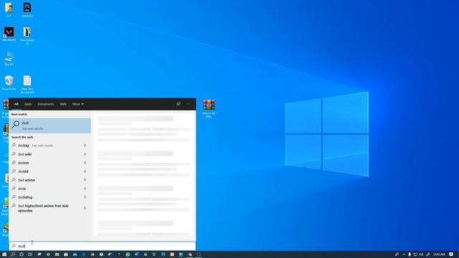Expand the arrow next to dxd anime
The width and height of the screenshot is (459, 258).
coord(85,180)
